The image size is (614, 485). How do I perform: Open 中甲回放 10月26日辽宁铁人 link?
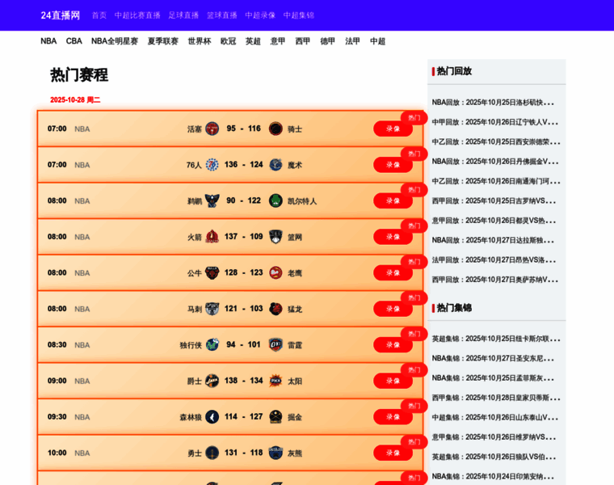(495, 122)
